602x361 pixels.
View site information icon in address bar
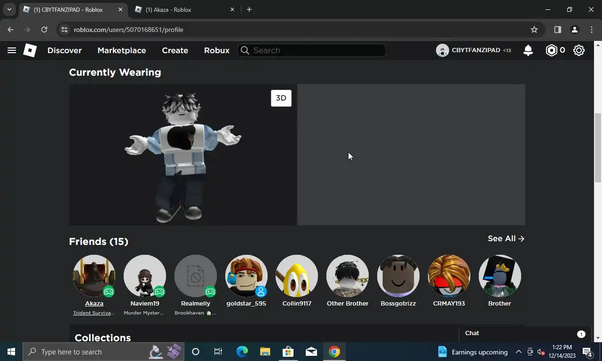(x=65, y=30)
